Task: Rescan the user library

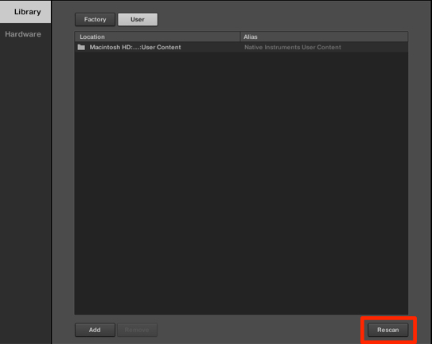Action: pos(388,330)
